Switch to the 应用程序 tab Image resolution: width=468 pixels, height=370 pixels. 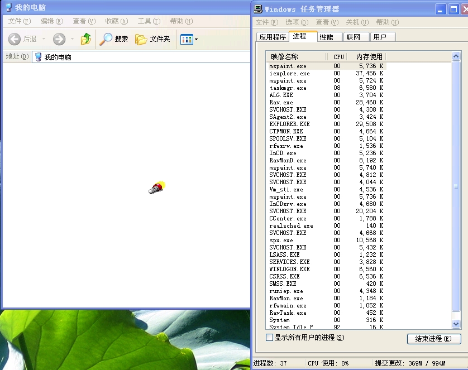coord(273,37)
